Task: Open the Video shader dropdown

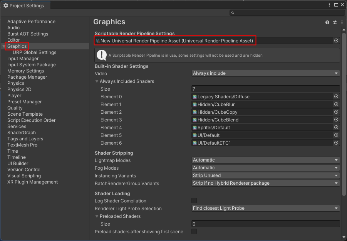Action: 266,73
